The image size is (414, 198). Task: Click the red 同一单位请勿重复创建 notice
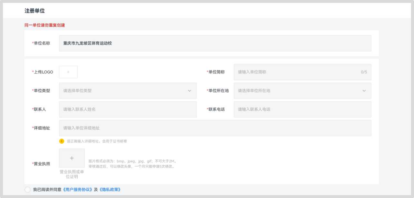[x=45, y=25]
